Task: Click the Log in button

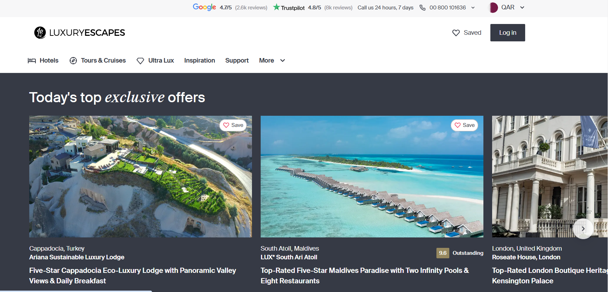Action: 508,33
